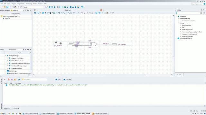Open the Assignments menu
Screen dimensions: 206x115
tap(21, 4)
